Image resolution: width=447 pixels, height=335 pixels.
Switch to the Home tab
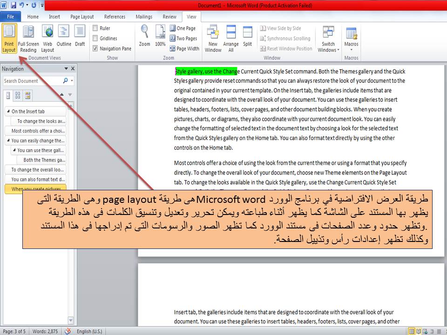(x=33, y=17)
